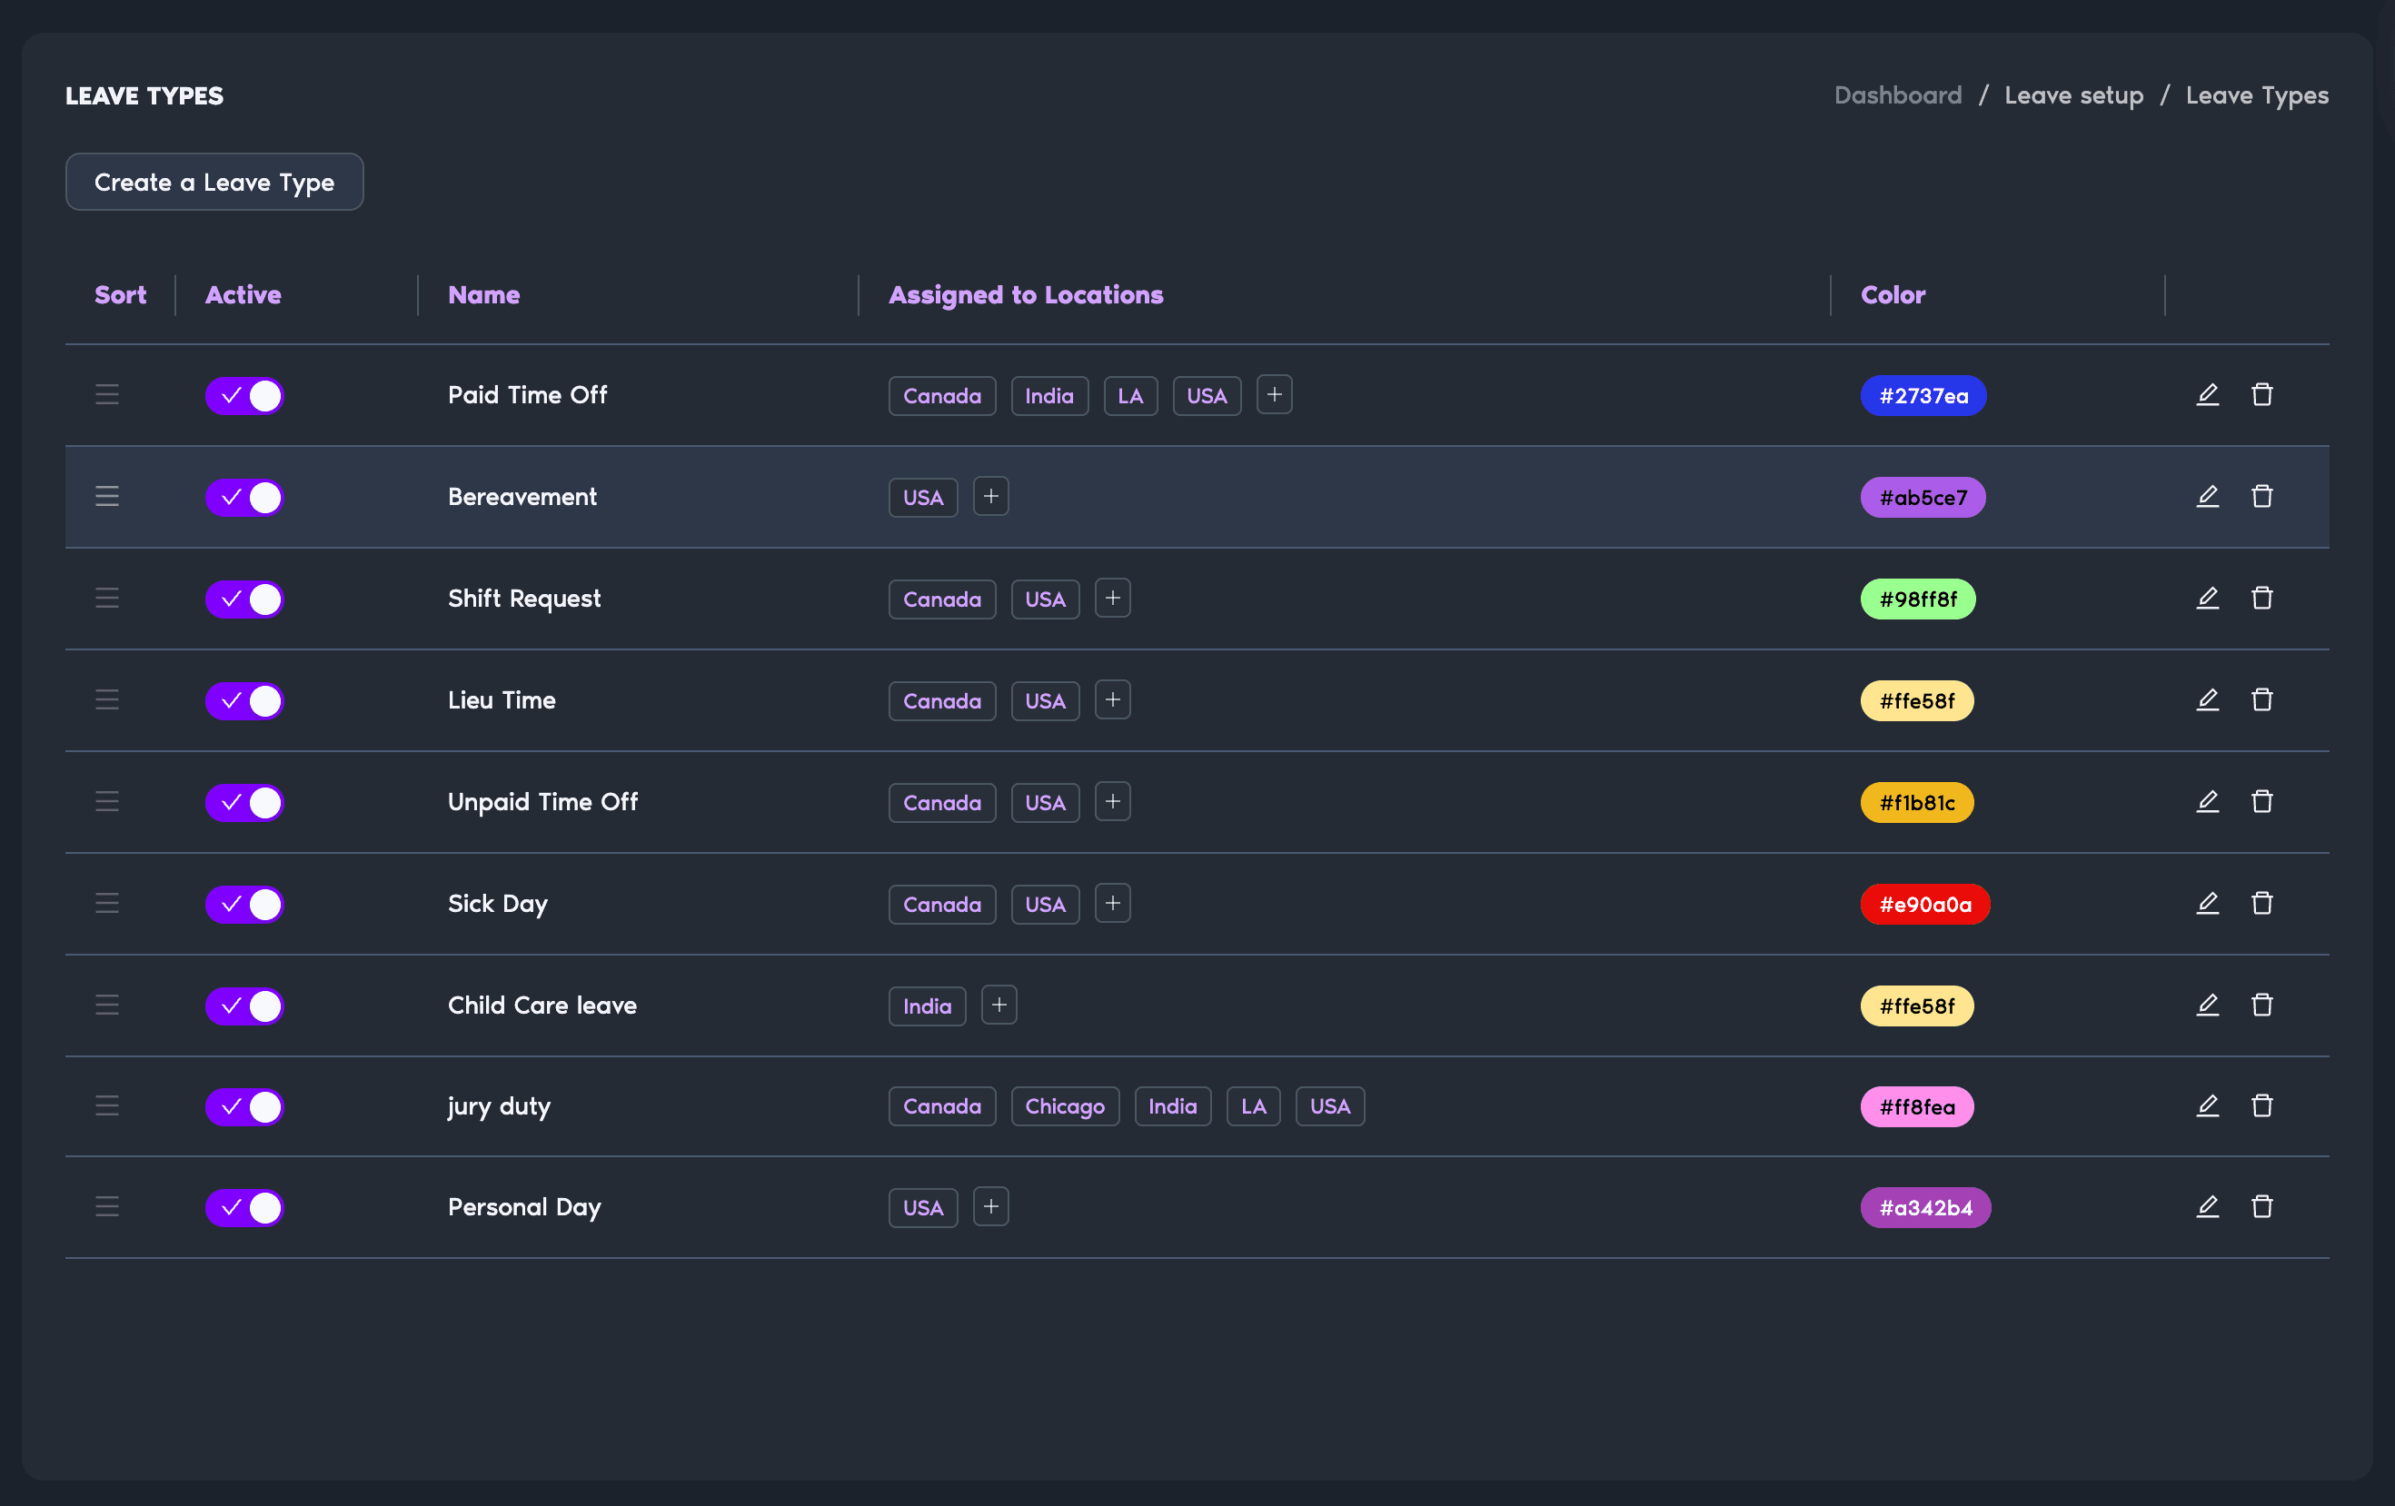Grab the sort handle for Paid Time Off
Viewport: 2395px width, 1506px height.
click(x=107, y=394)
